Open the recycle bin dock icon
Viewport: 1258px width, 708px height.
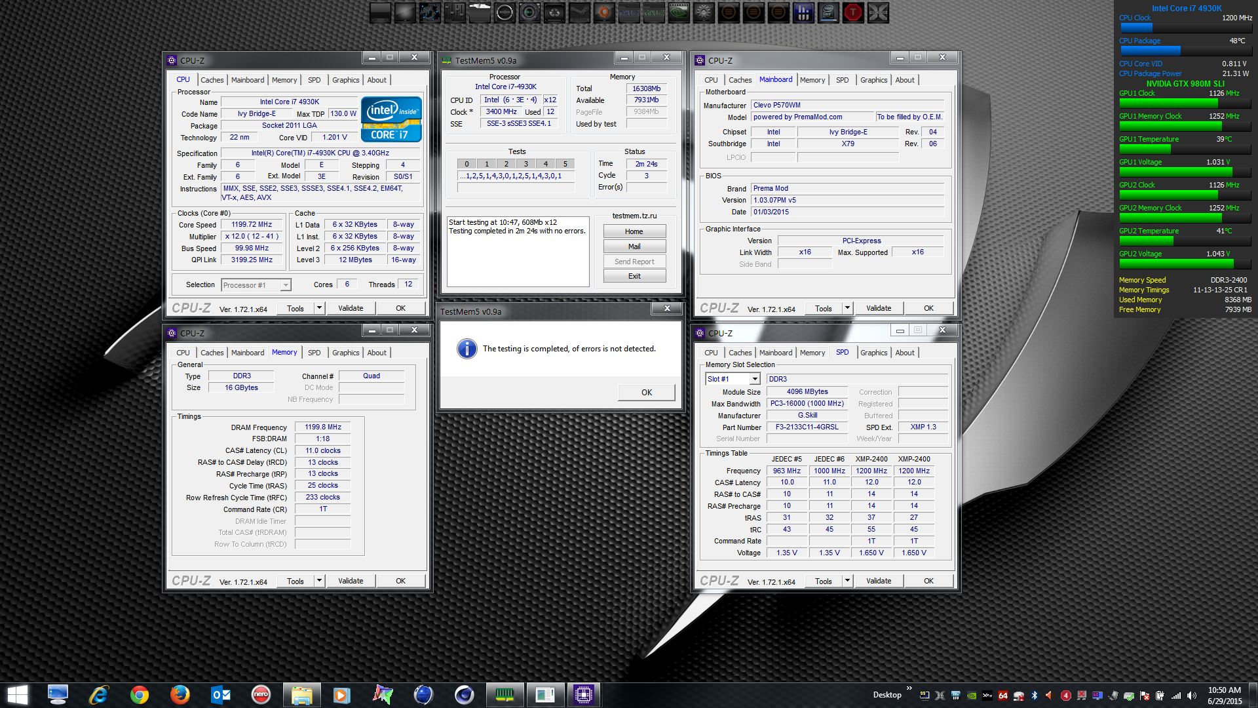point(554,12)
